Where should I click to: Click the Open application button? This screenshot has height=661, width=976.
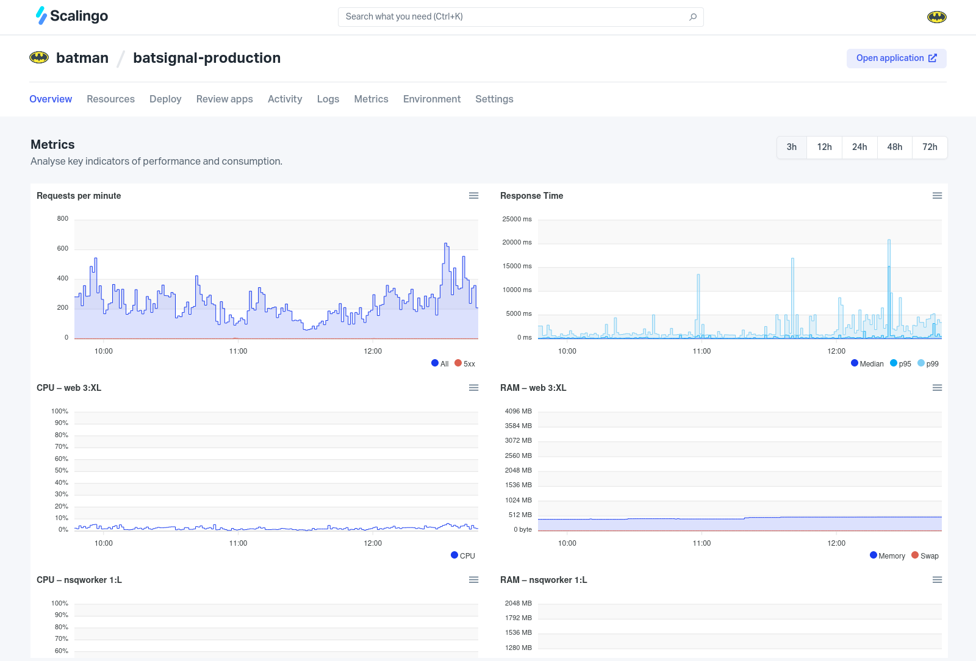point(896,58)
